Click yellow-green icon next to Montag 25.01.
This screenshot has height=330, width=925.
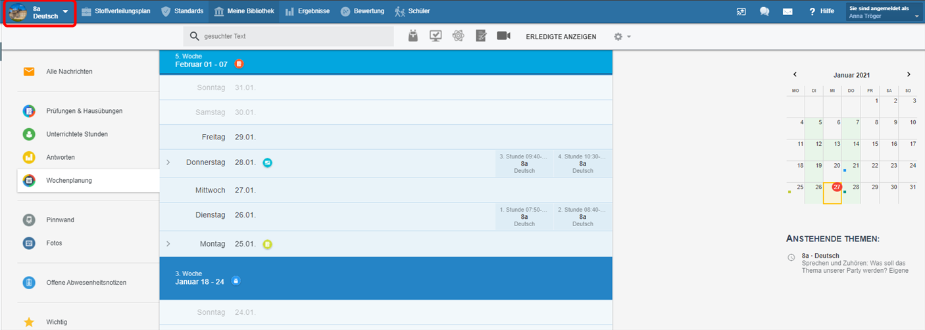268,244
